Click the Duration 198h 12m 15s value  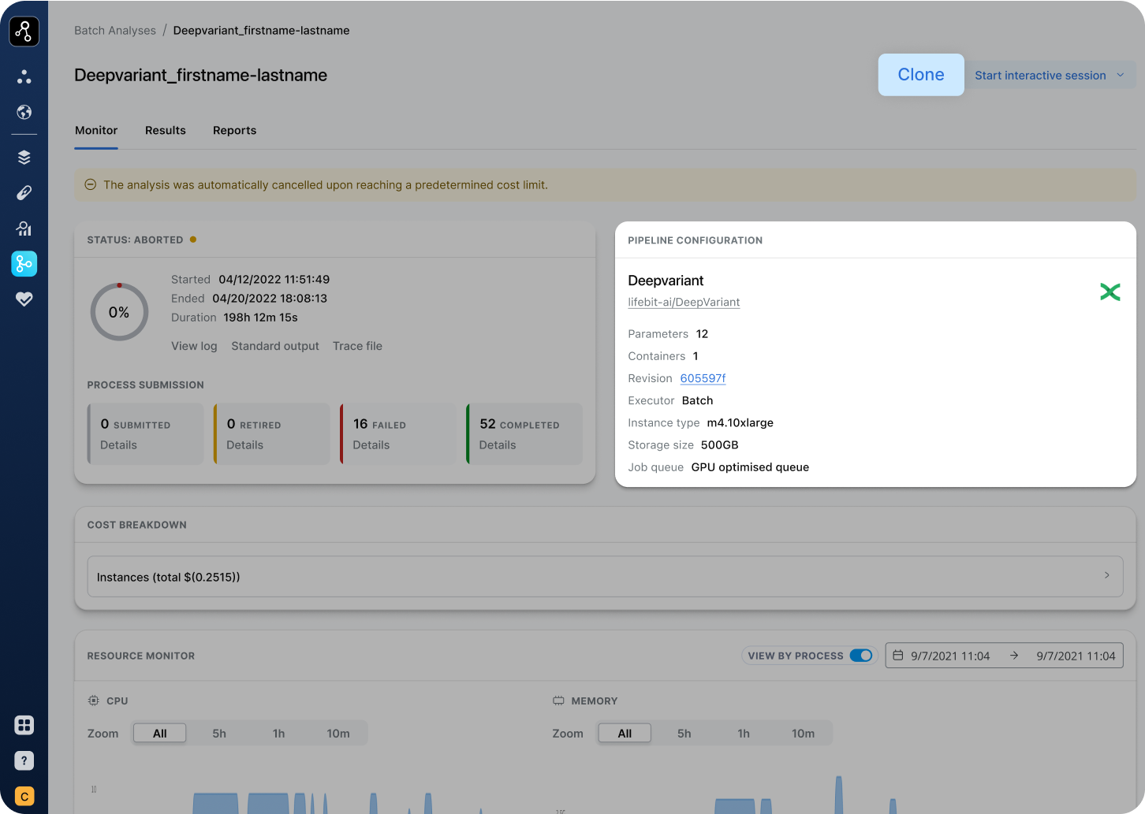(x=260, y=318)
